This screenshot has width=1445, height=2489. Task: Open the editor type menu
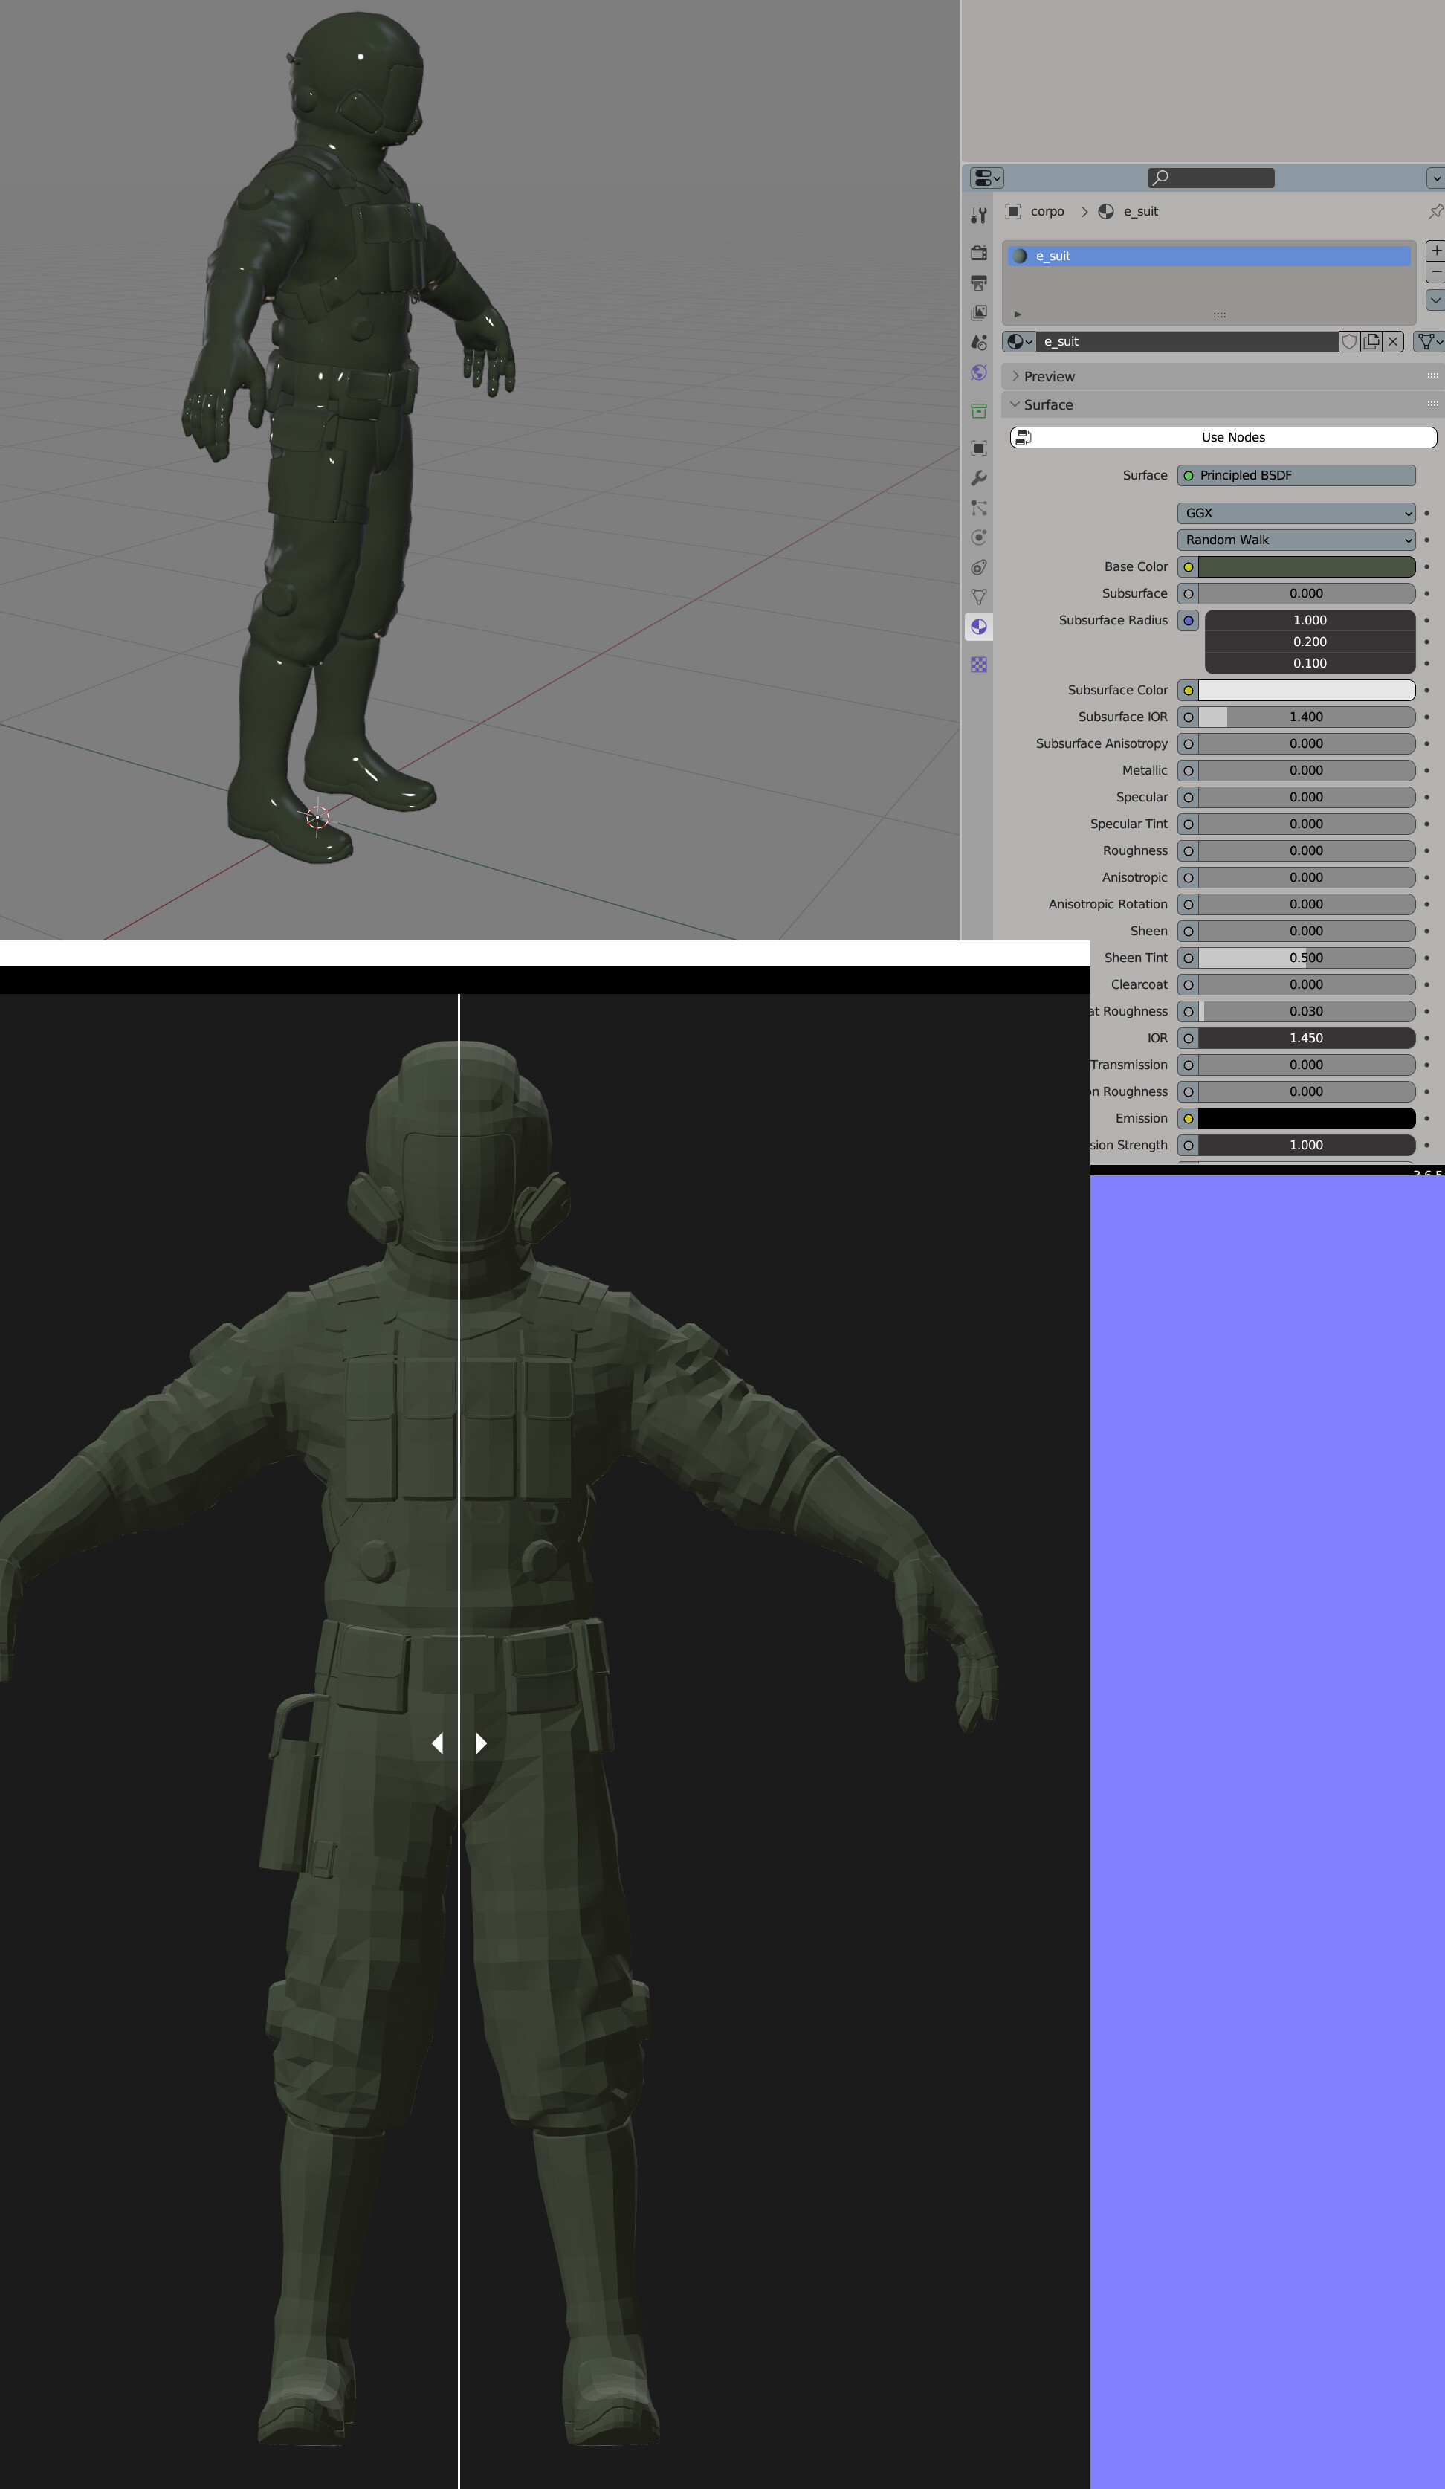[x=986, y=178]
